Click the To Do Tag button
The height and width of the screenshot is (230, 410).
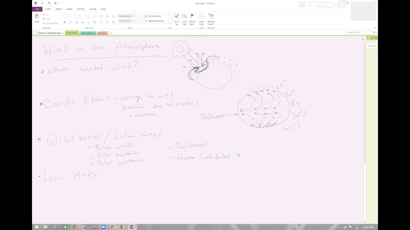[x=176, y=19]
